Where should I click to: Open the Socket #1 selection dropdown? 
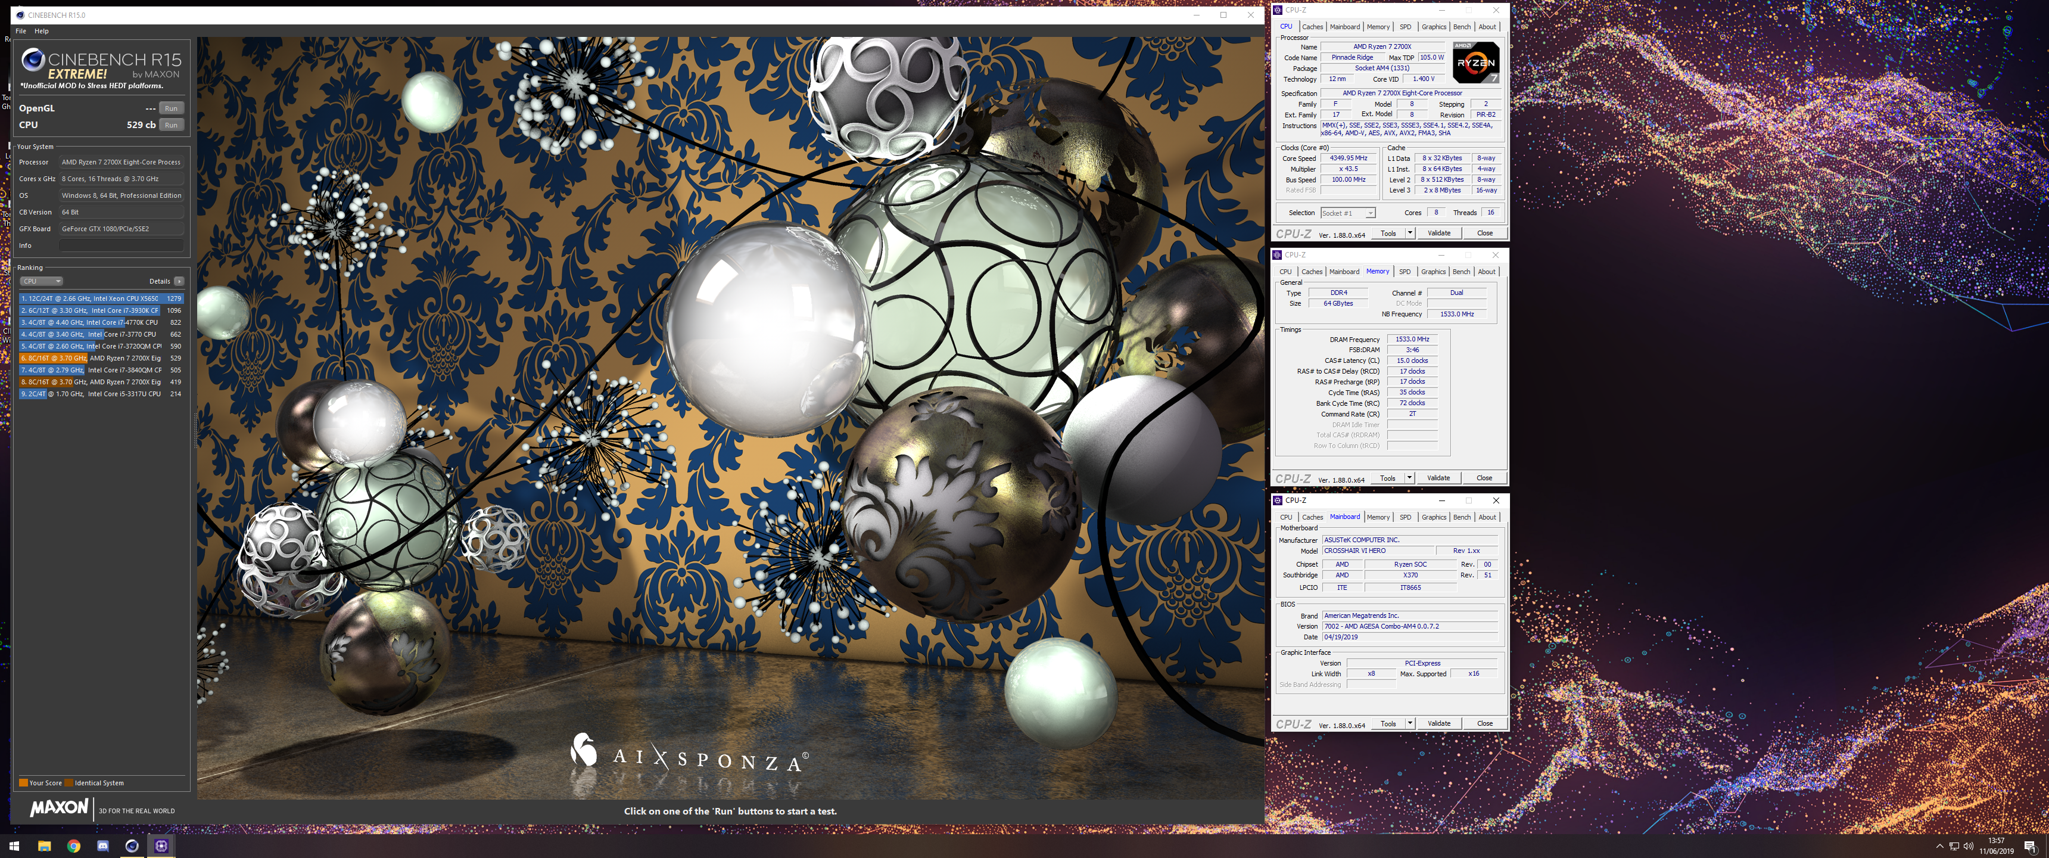(1347, 213)
